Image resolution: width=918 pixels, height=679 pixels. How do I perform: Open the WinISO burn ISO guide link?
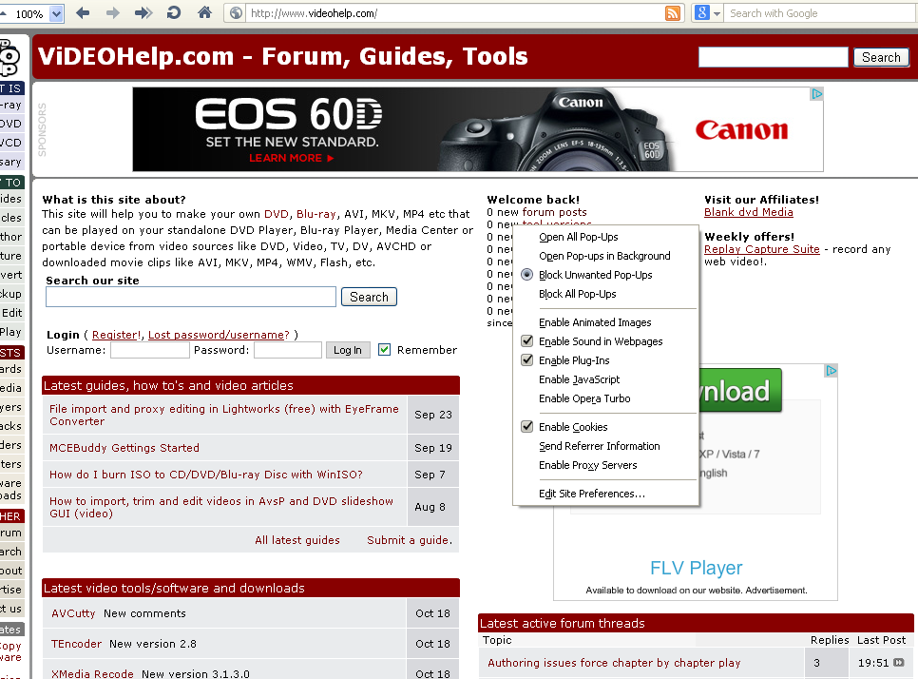(206, 475)
